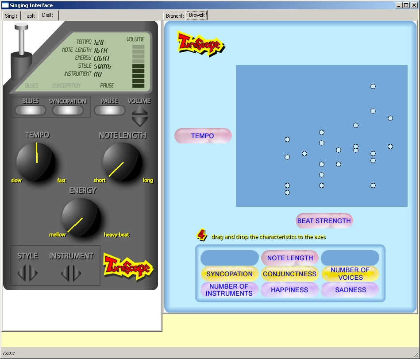Screen dimensions: 420x359
Task: Click the volume down arrow
Action: (x=140, y=121)
